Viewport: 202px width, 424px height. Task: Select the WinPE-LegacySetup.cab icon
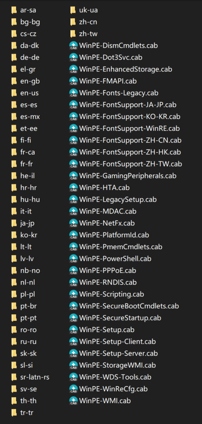tap(73, 199)
